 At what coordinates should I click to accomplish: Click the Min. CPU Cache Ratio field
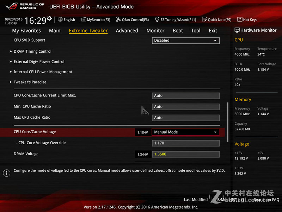186,107
